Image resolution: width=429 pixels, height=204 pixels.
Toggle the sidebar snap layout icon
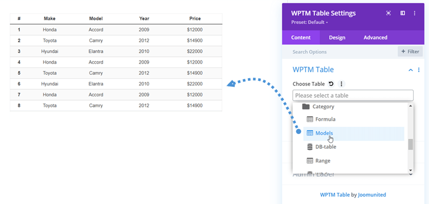coord(402,13)
